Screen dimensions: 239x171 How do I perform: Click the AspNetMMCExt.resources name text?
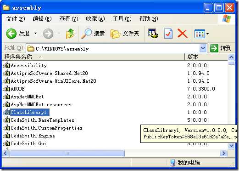[x=41, y=104]
